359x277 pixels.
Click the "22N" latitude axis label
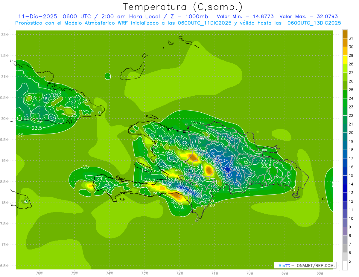5,35
